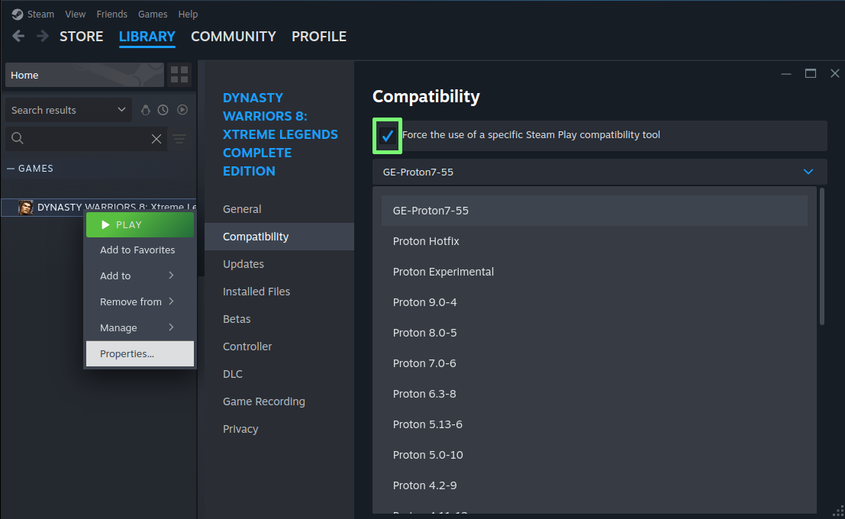Collapse the GAMES category

[x=10, y=169]
